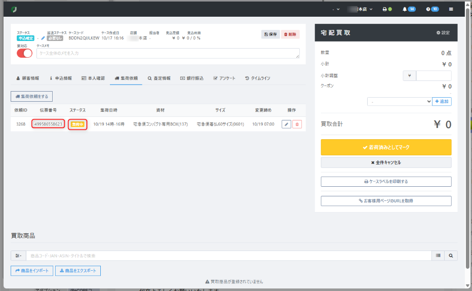472x291 pixels.
Task: Click the ケースメモ text field
Action: click(168, 53)
